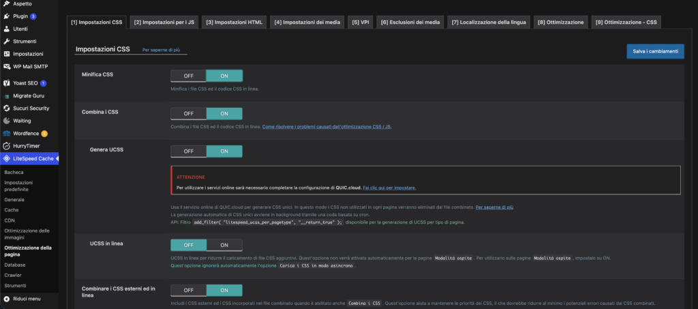698x309 pixels.
Task: Turn Combina i CSS OFF
Action: pos(188,113)
